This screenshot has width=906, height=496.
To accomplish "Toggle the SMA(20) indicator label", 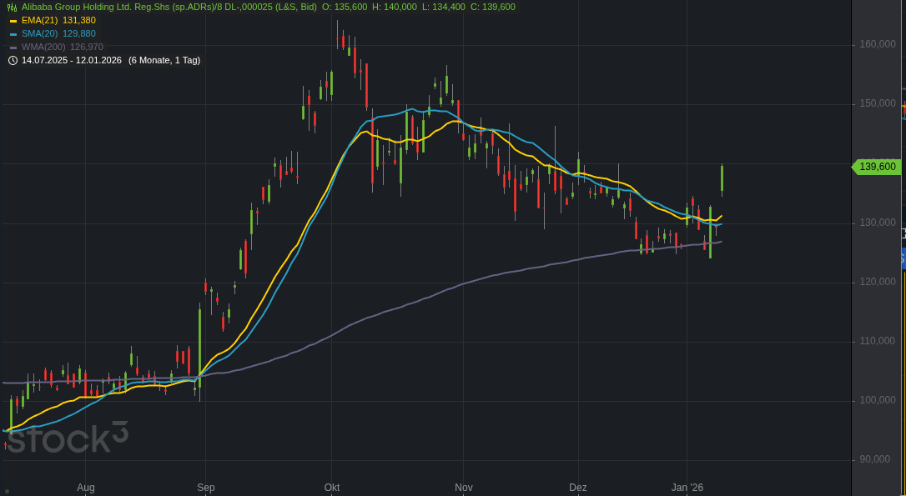I will click(39, 33).
